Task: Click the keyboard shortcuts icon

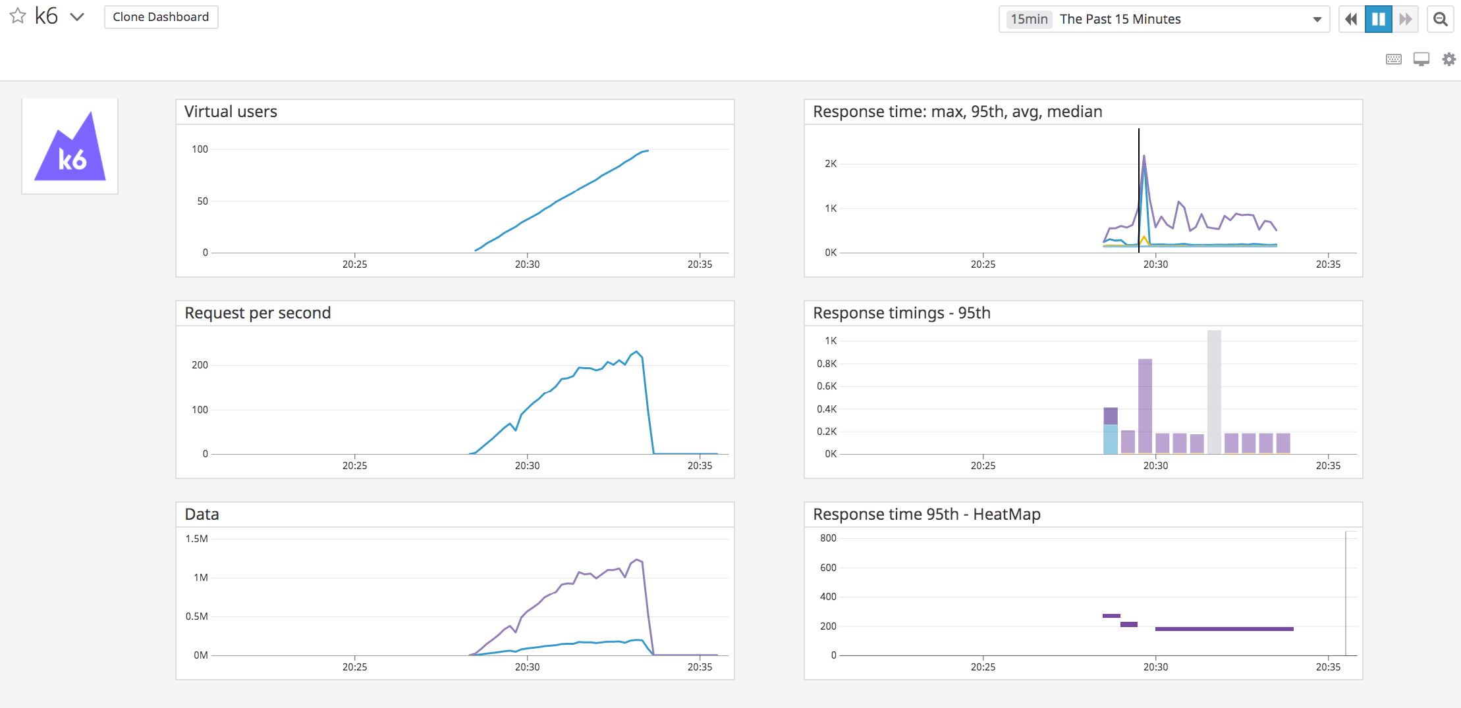Action: click(x=1394, y=59)
